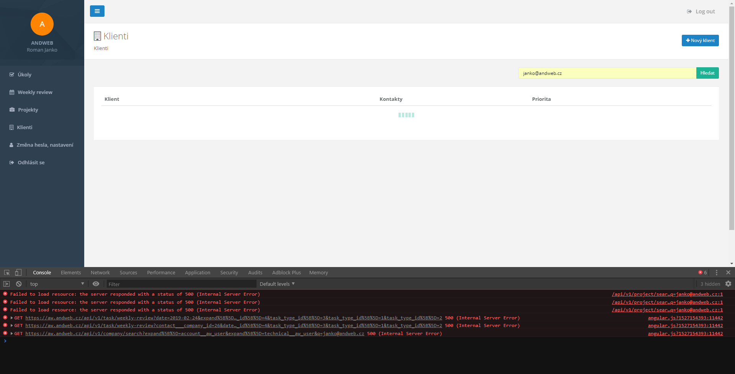This screenshot has height=374, width=735.
Task: Switch to the Audits tab
Action: click(x=255, y=272)
